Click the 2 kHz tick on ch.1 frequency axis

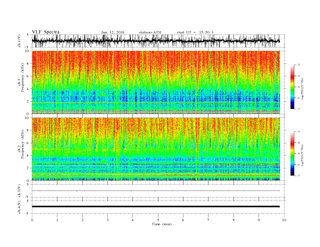pos(28,101)
